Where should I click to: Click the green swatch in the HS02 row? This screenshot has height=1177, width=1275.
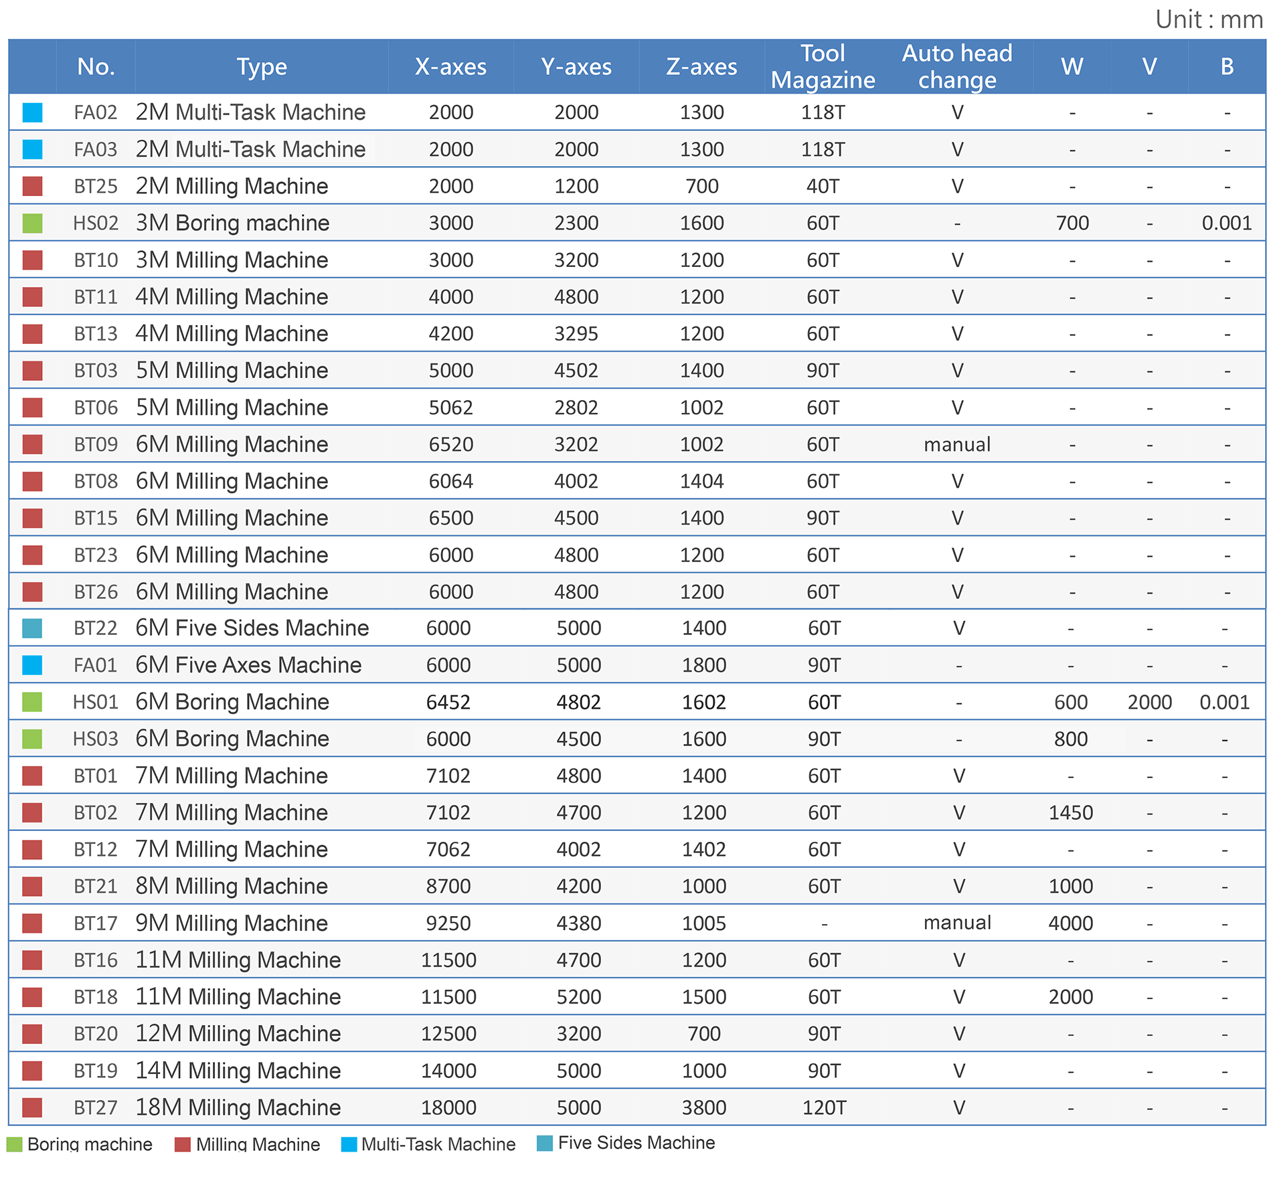(32, 223)
